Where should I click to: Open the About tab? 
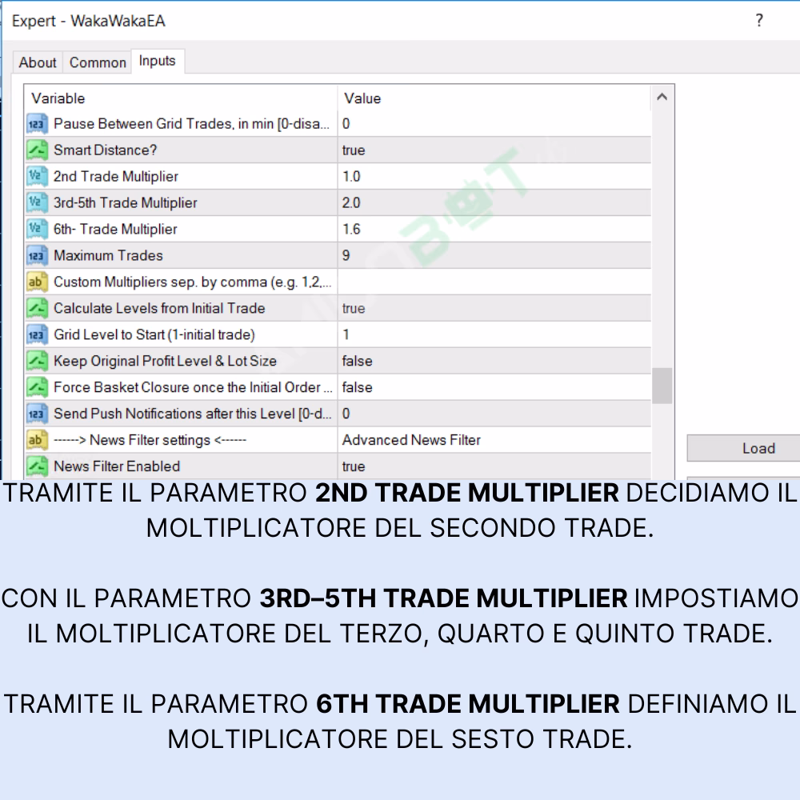[38, 62]
